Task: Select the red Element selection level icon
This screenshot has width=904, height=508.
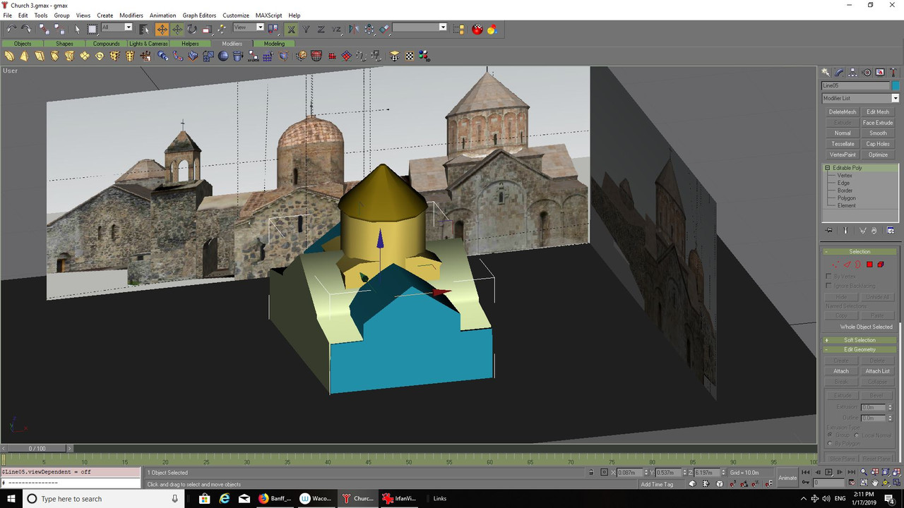Action: [881, 265]
